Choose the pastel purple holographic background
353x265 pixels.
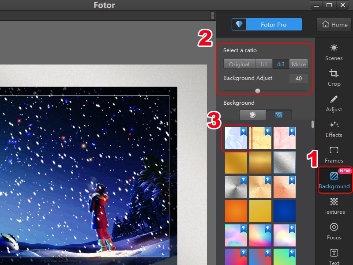pyautogui.click(x=236, y=235)
